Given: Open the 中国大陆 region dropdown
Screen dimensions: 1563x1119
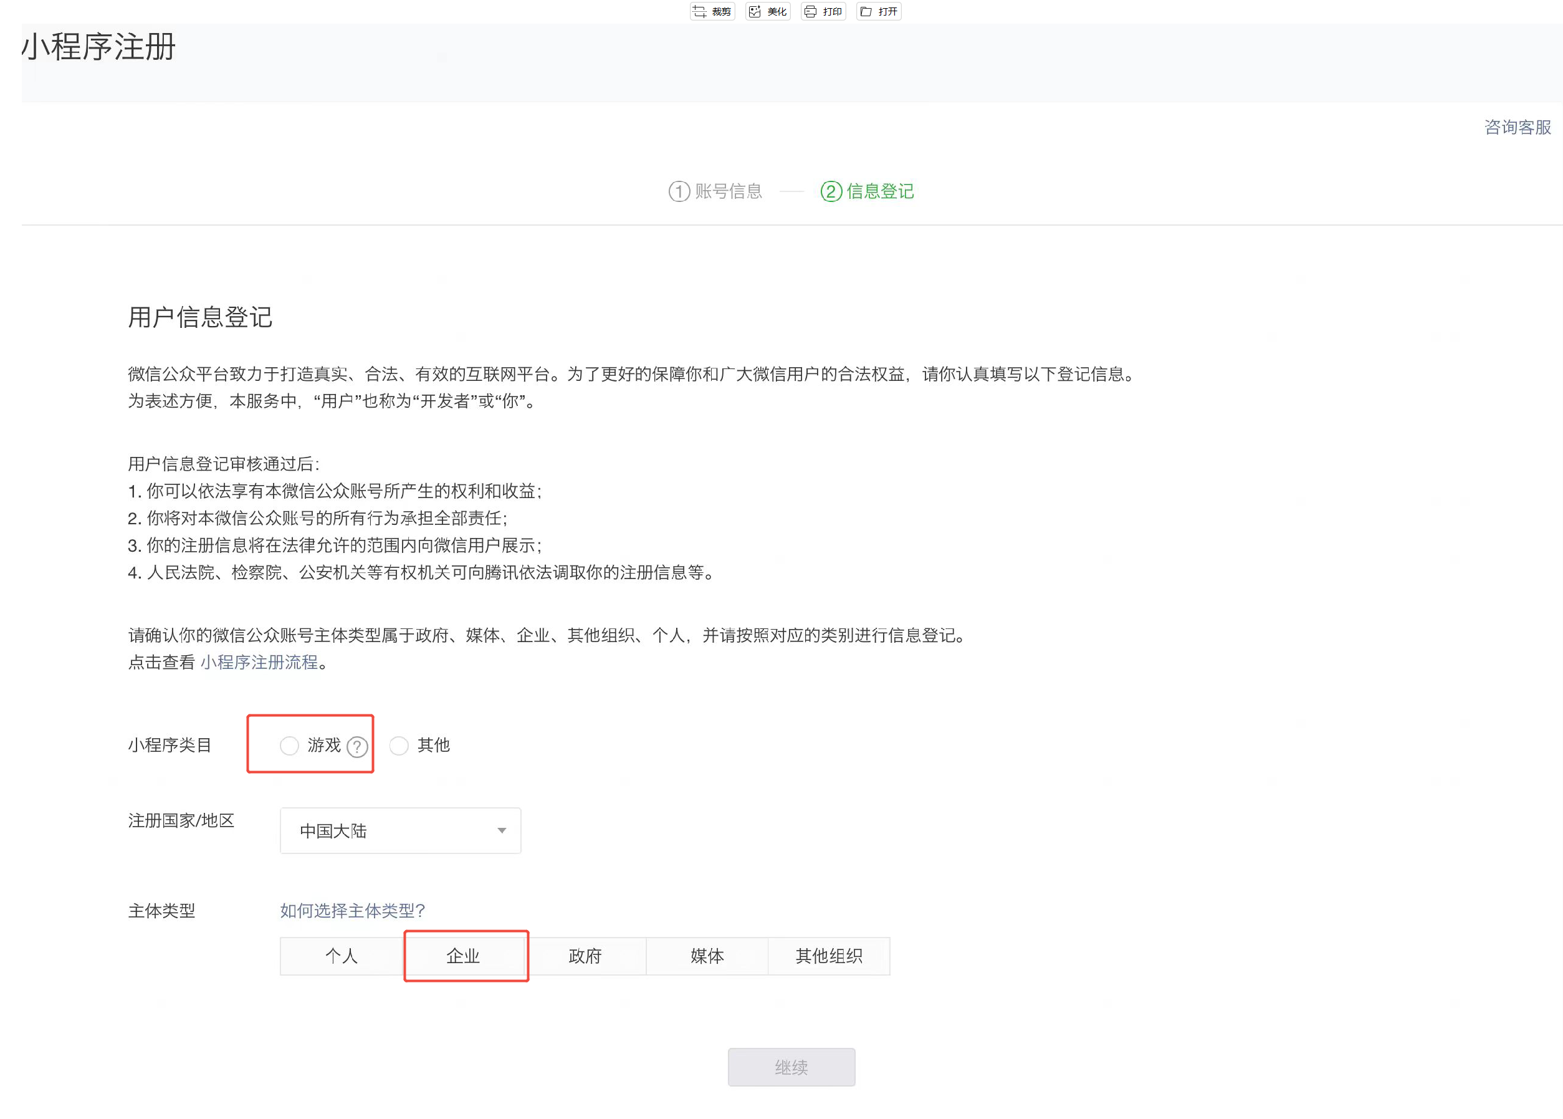Looking at the screenshot, I should click(x=399, y=830).
